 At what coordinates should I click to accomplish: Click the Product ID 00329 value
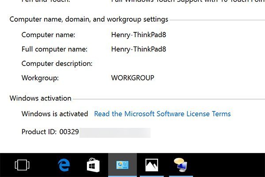tap(69, 132)
